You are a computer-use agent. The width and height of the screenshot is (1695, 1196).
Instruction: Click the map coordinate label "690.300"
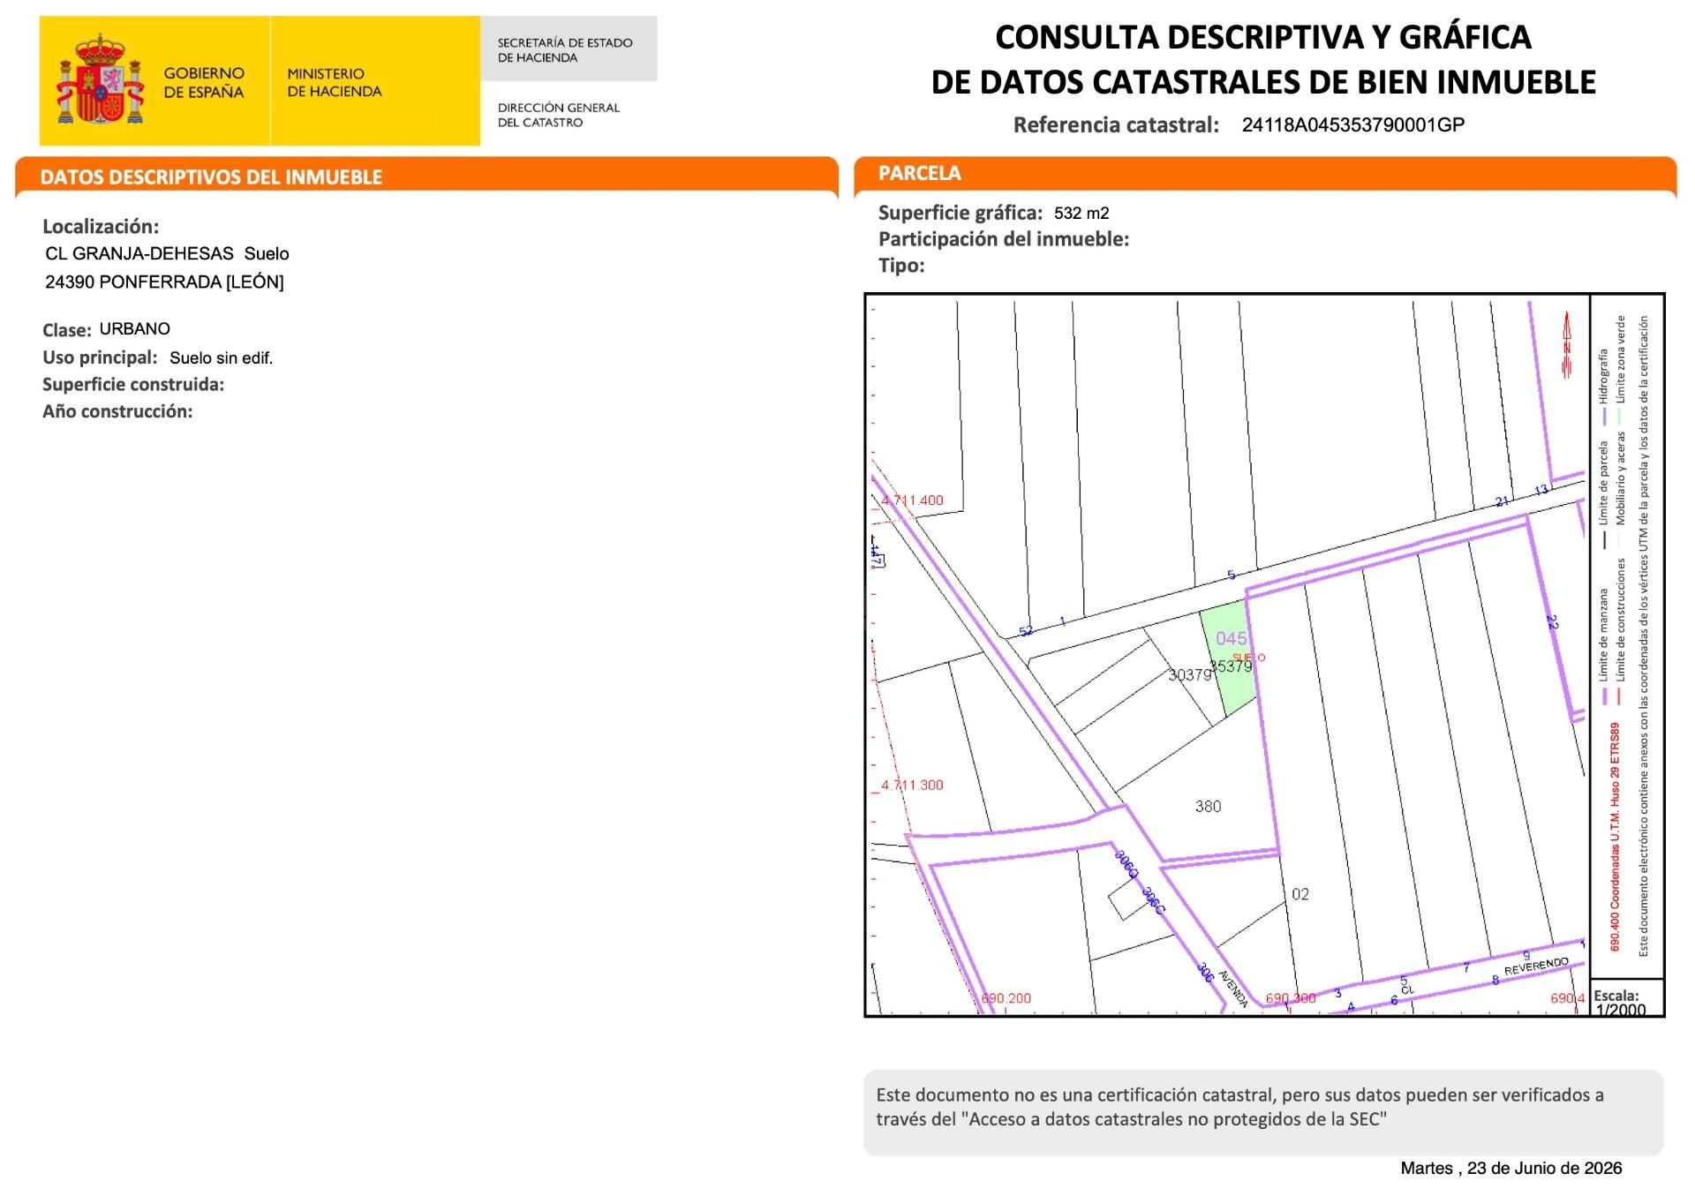point(1291,998)
